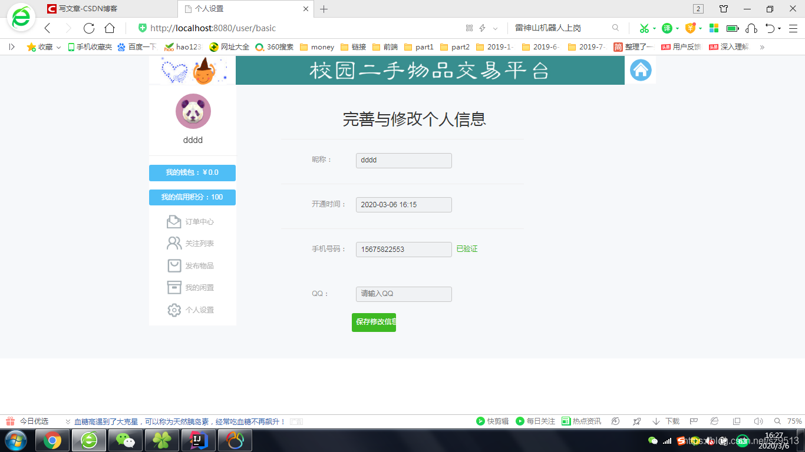The image size is (805, 452).
Task: Click the mute speaker icon in status bar
Action: coord(758,421)
